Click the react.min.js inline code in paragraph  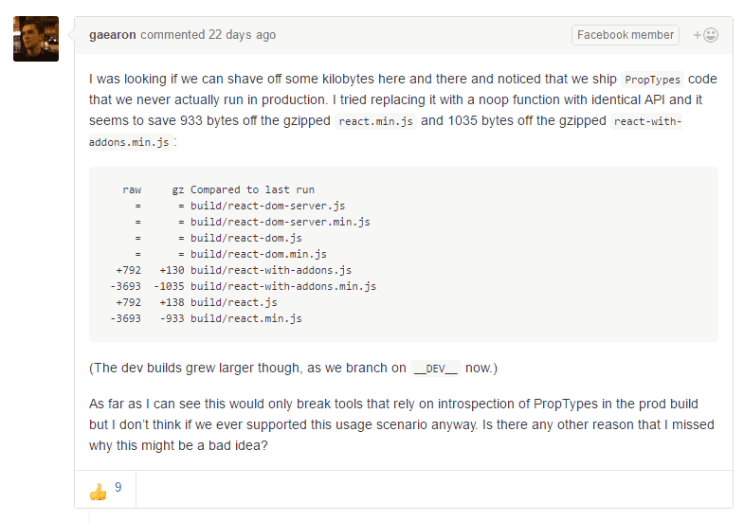coord(376,121)
